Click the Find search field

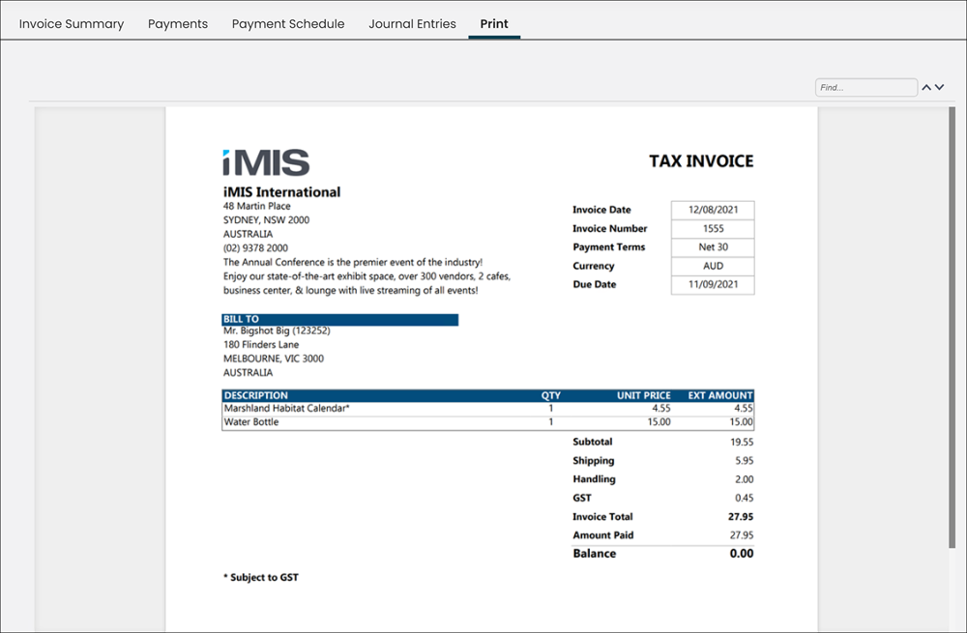pyautogui.click(x=865, y=88)
